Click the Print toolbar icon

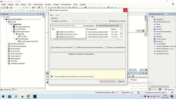click(11, 8)
